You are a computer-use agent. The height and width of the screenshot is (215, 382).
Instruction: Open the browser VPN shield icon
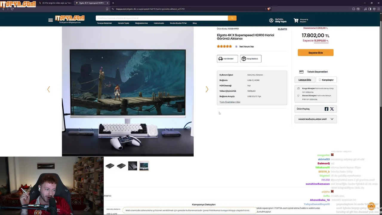point(374,9)
